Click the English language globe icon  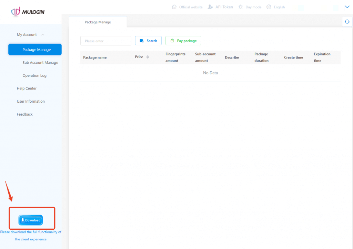269,7
